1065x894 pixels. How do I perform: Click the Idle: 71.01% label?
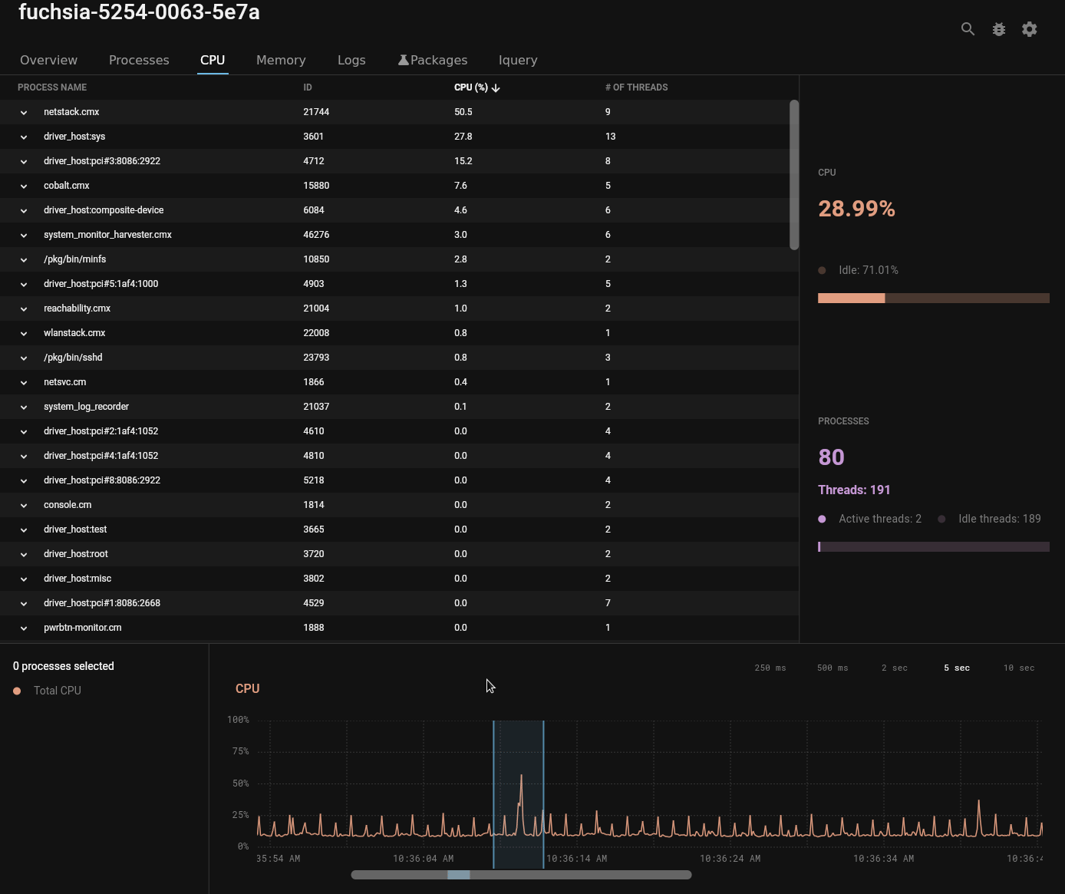(869, 270)
